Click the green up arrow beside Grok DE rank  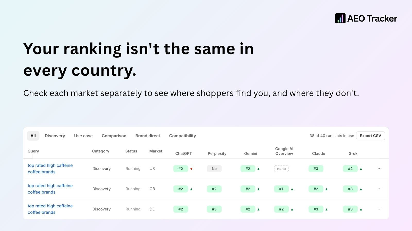pos(361,209)
